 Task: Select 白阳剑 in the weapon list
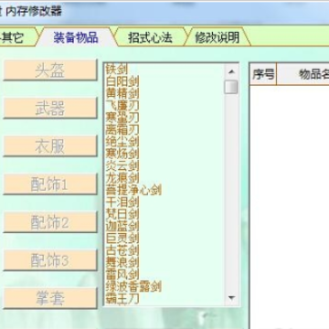[x=122, y=81]
